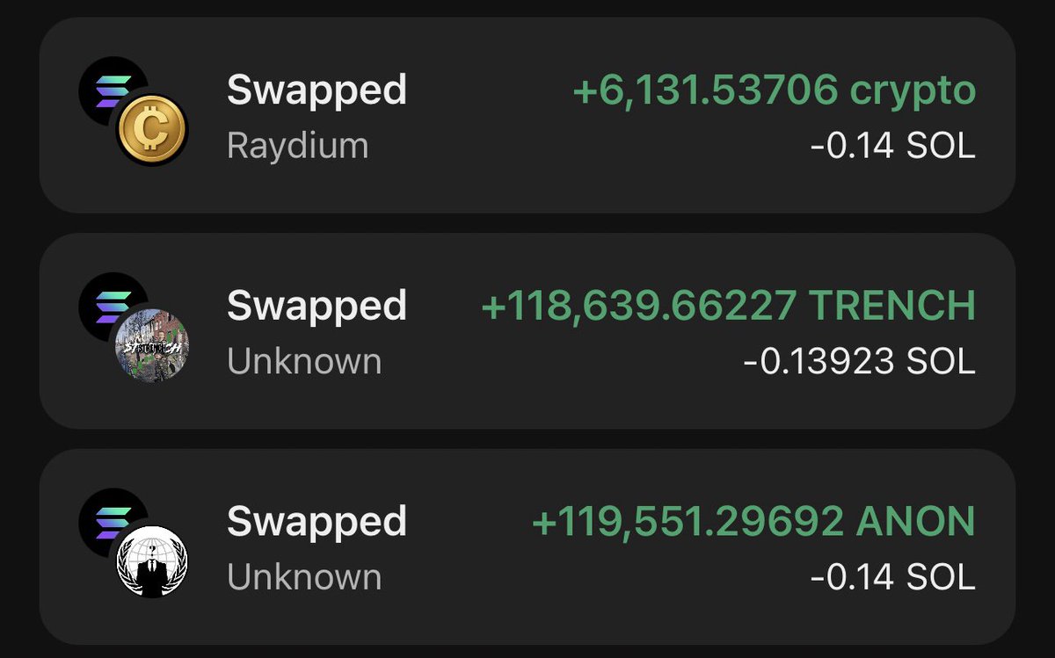Click -0.14 SOL in the ANON swap row
Viewport: 1055px width, 658px height.
coord(892,577)
